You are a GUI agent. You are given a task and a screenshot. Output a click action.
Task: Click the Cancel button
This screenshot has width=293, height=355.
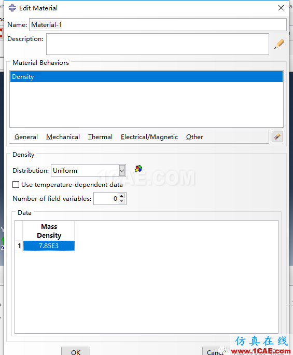tap(216, 351)
